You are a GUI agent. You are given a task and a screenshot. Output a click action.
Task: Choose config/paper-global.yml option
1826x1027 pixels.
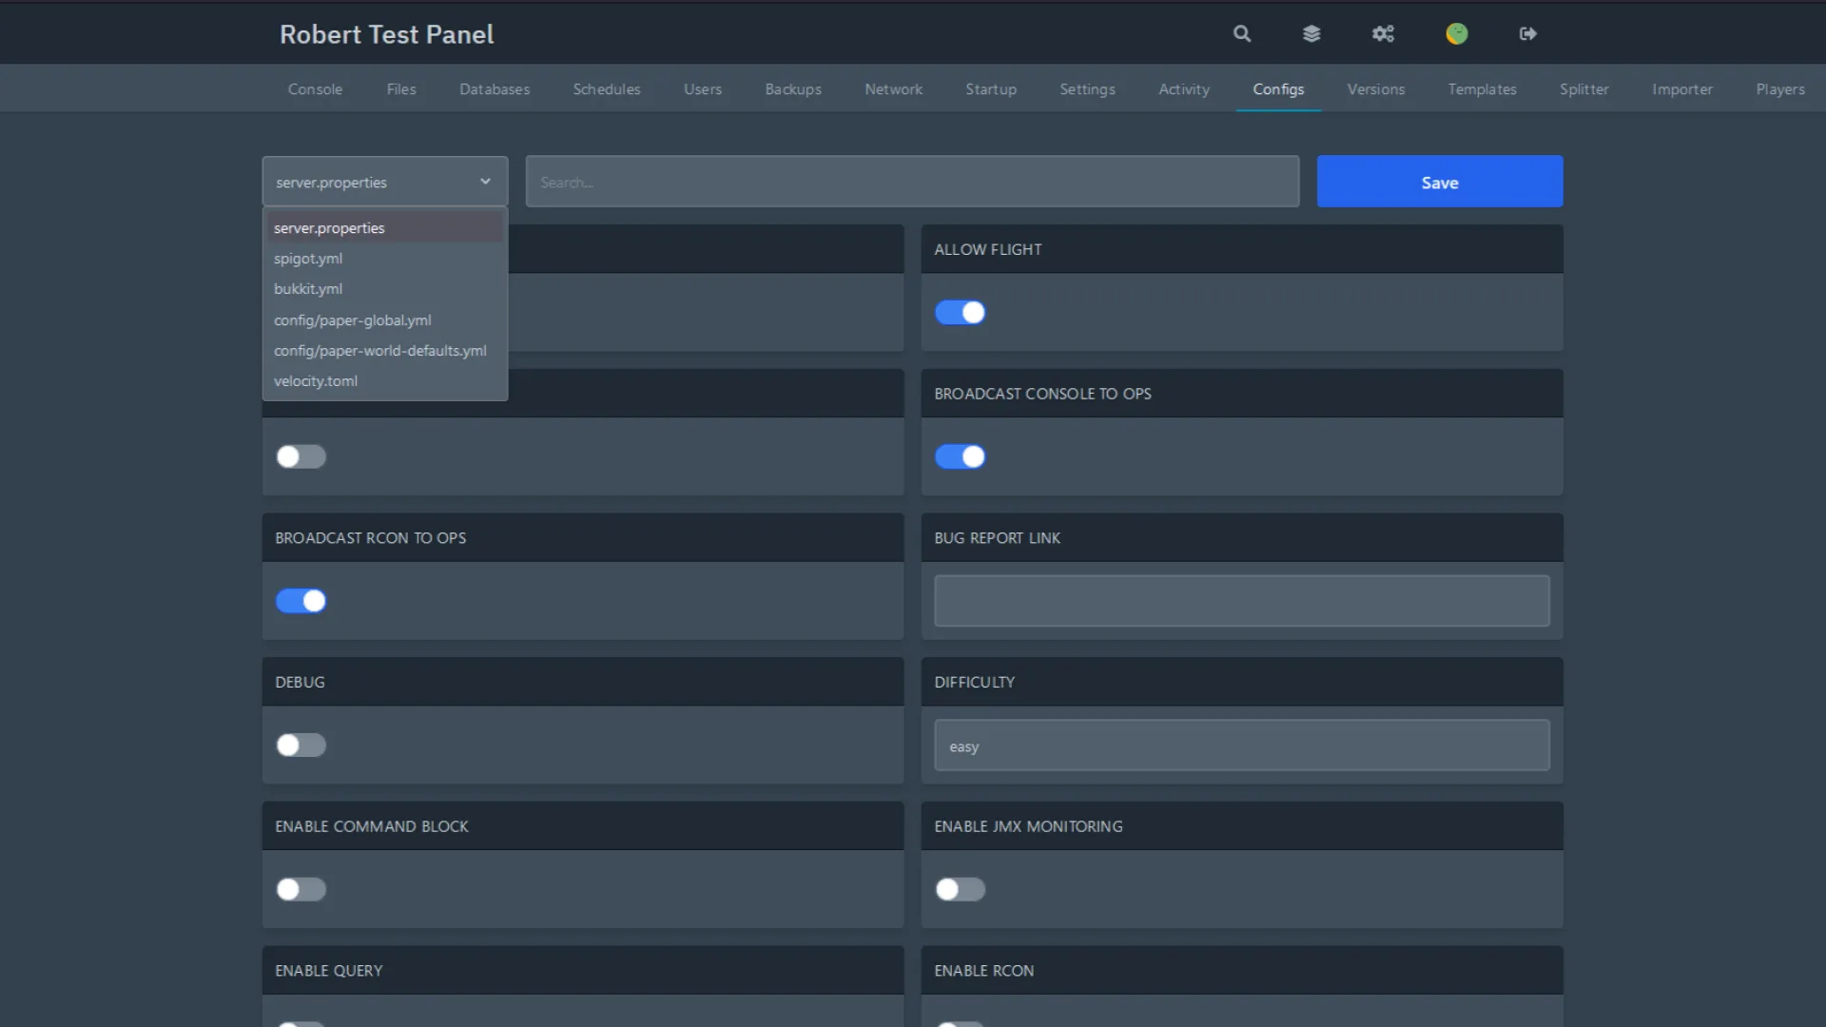[x=353, y=320]
